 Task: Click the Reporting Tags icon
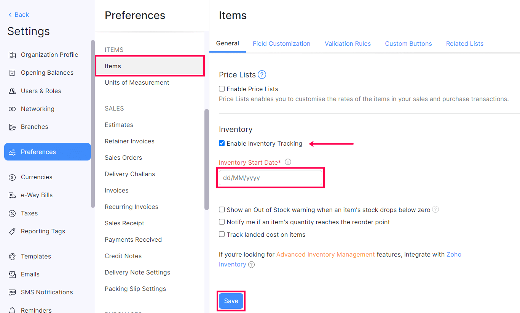click(12, 231)
